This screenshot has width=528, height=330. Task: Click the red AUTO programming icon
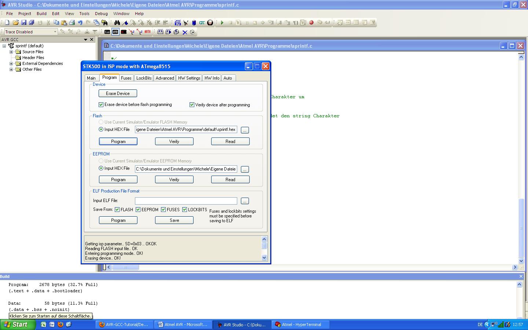coord(147,32)
